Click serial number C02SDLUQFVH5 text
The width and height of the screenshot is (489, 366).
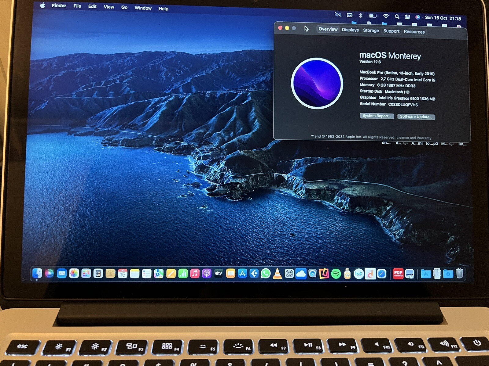[403, 105]
